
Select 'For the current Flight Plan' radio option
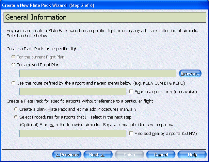click(13, 57)
